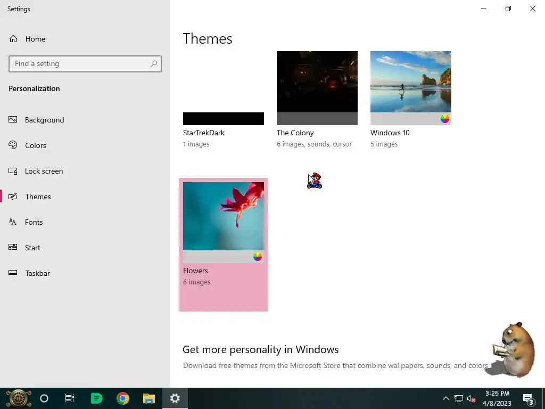Viewport: 545px width, 409px height.
Task: Click the "Flowers" theme name
Action: (195, 271)
